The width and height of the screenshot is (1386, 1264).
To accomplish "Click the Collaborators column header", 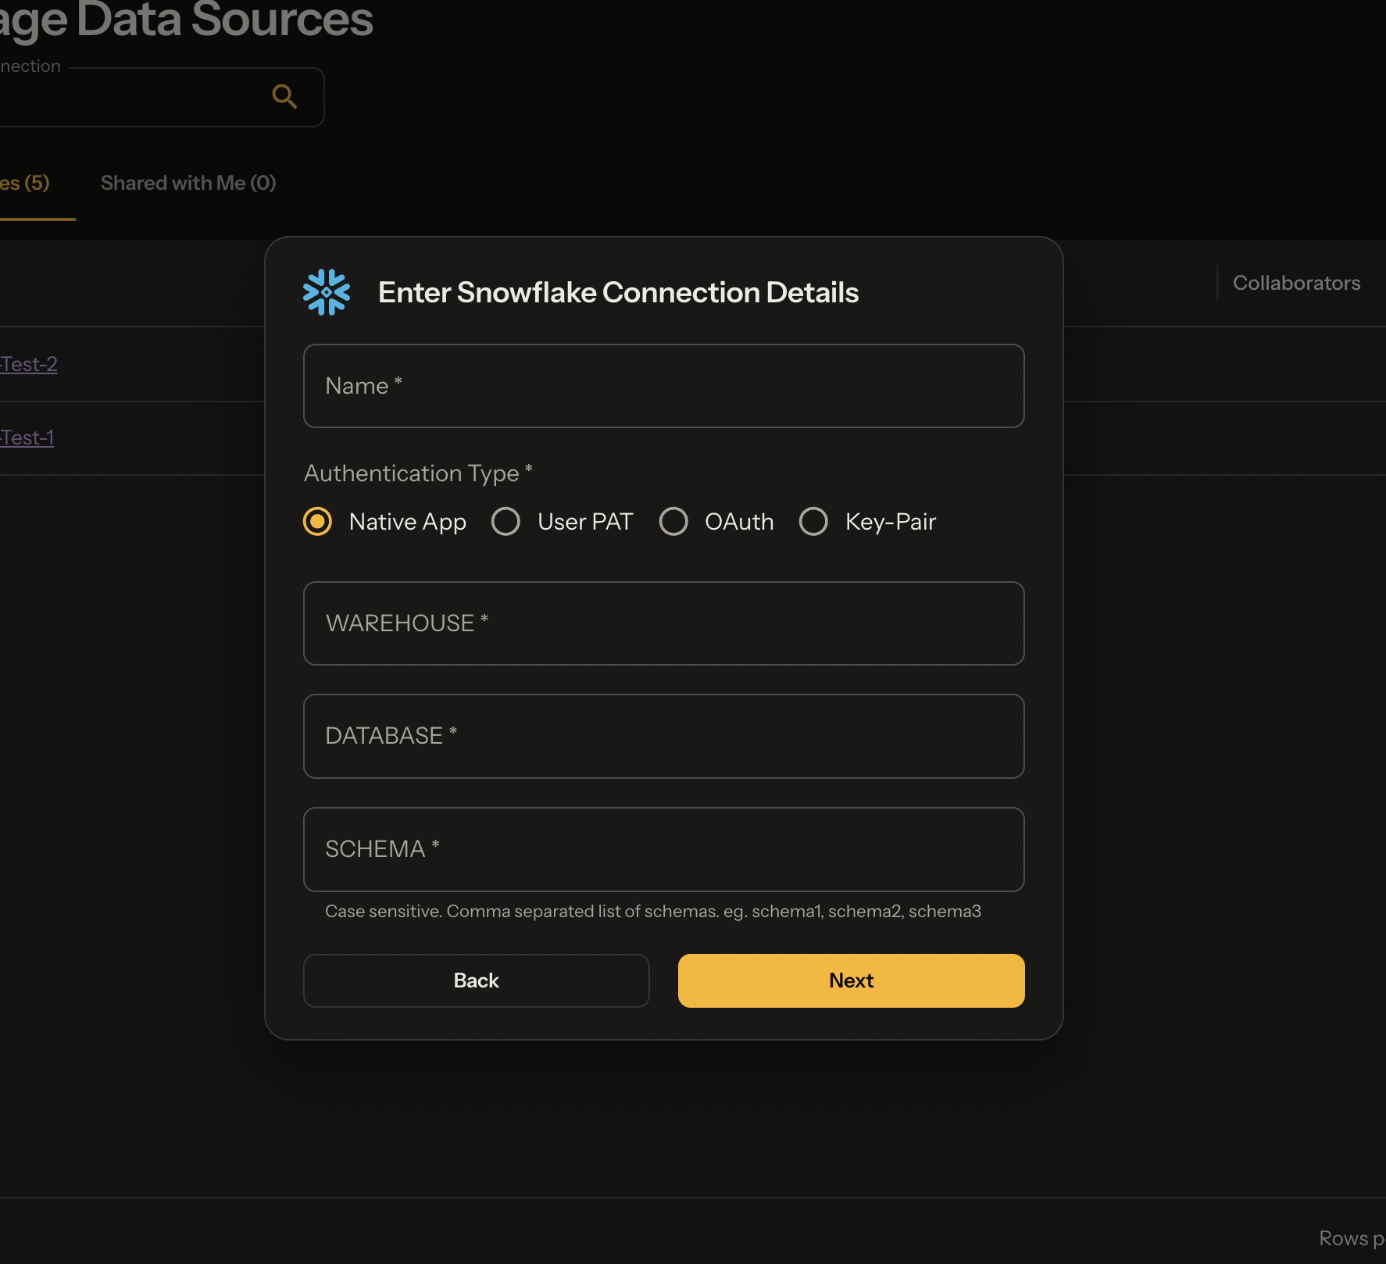I will 1297,283.
